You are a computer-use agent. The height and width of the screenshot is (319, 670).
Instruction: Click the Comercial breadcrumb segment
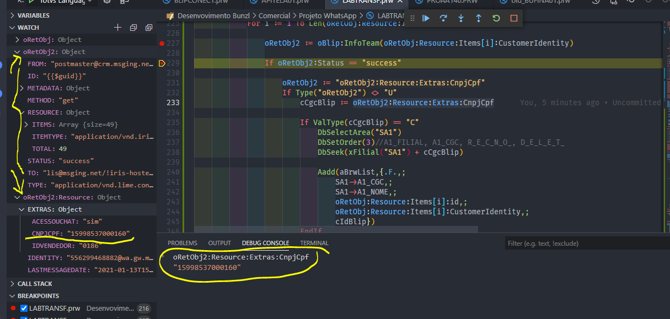pos(275,17)
